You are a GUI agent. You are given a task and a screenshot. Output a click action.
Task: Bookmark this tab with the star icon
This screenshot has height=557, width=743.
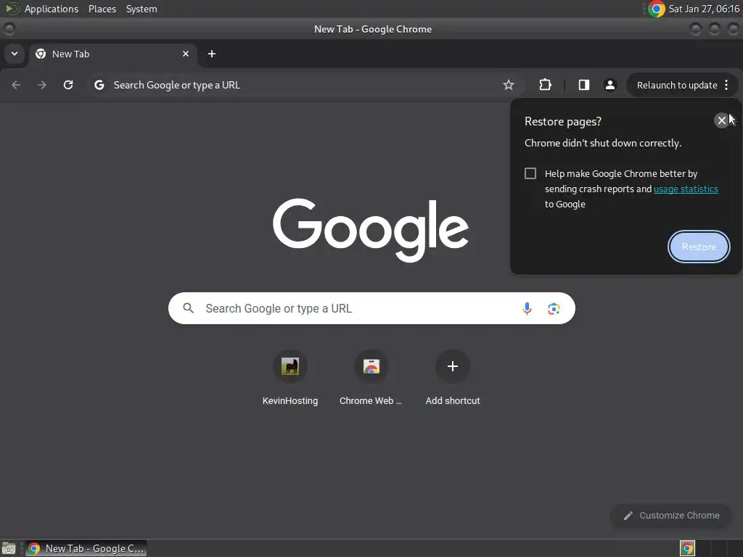point(509,85)
